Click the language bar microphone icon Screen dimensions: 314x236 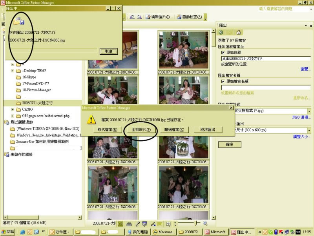(x=138, y=224)
